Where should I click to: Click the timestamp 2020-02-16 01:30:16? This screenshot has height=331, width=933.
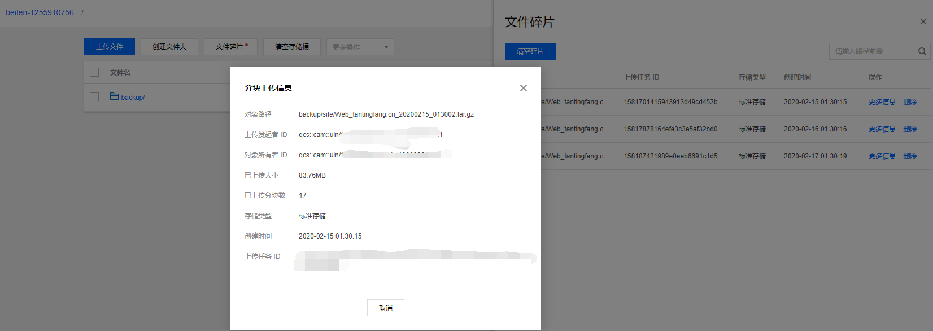click(816, 129)
